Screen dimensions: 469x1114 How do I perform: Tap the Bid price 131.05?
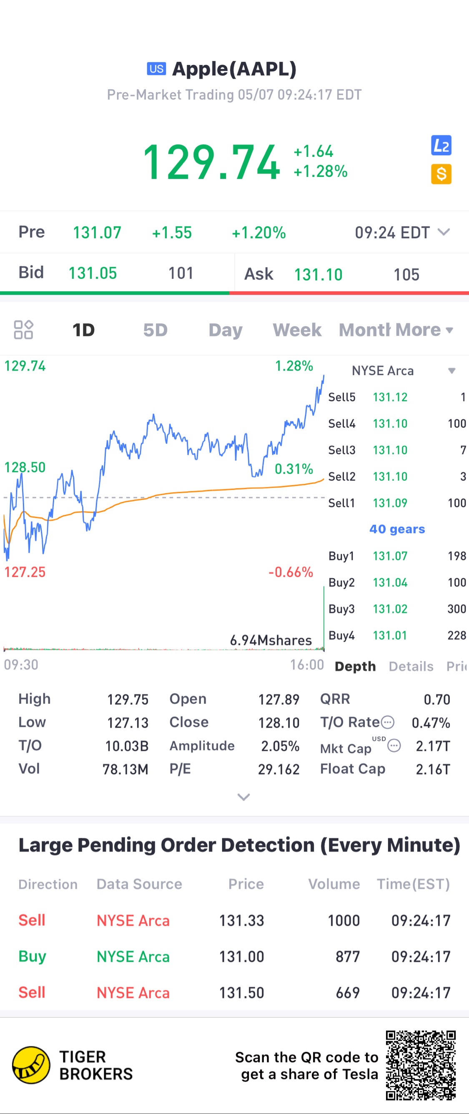(93, 273)
